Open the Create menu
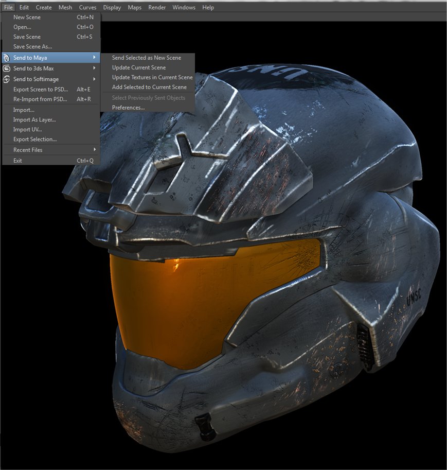Screen dimensions: 447x470 [44, 8]
